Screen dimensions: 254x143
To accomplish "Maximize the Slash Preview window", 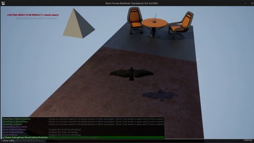I will point(252,3).
